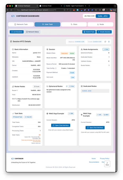This screenshot has width=123, height=180.
Task: Click Submit Task in the Task Stats card
Action: pos(17,117)
